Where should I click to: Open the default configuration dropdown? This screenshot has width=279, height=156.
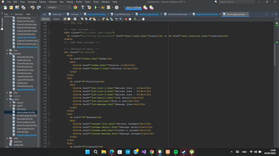point(59,7)
